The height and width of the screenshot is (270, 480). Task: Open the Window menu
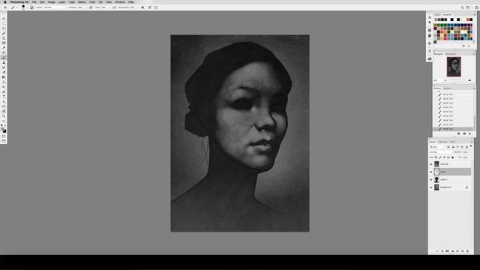pyautogui.click(x=120, y=2)
